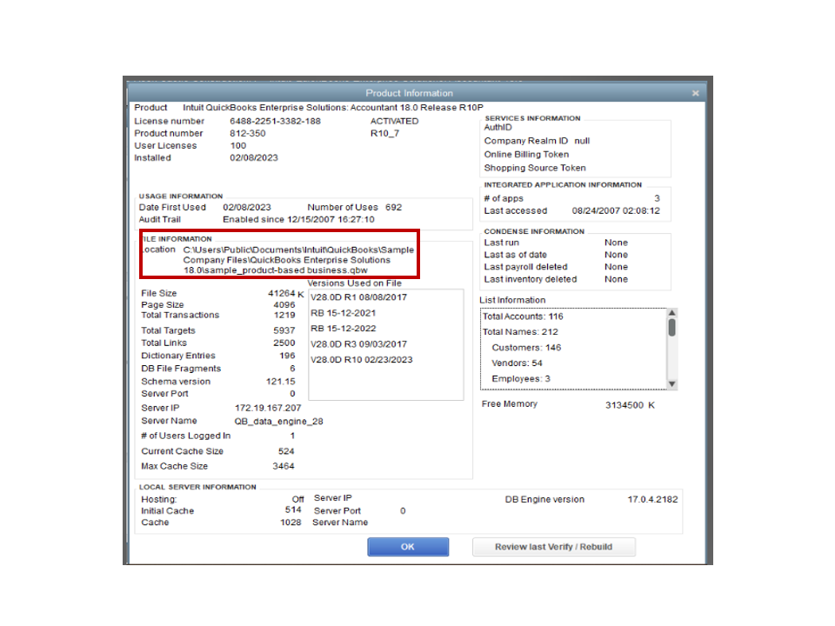Click the File Size value 41264 K
Screen dimensions: 835x626
[x=286, y=294]
